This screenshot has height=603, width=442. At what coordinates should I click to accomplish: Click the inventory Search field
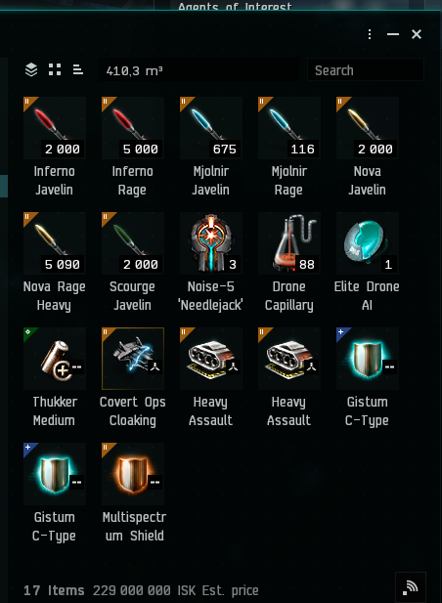coord(366,70)
